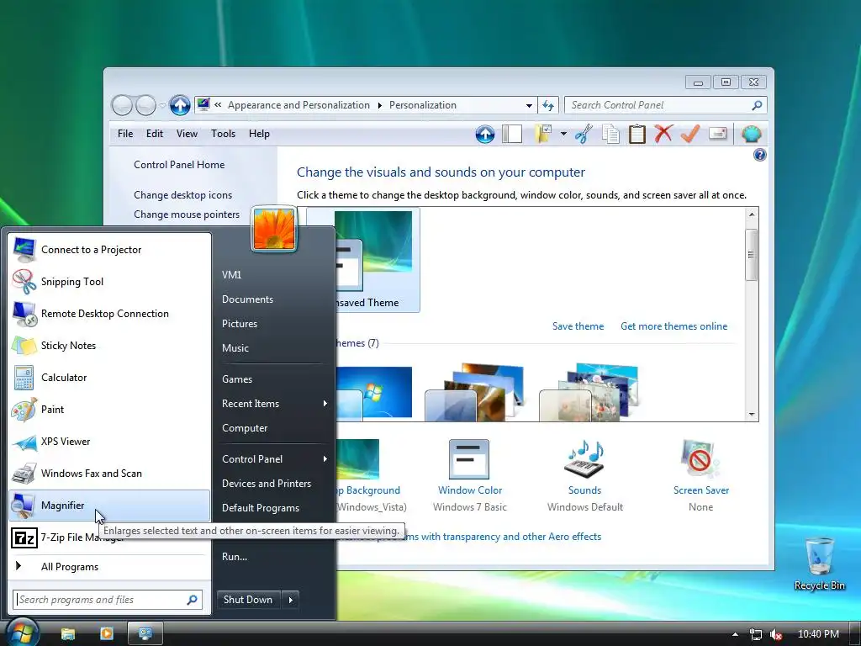861x646 pixels.
Task: Open Calculator from Start menu
Action: tap(110, 378)
